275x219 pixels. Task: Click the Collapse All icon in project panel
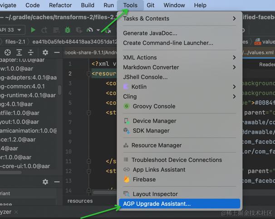[x=31, y=52]
